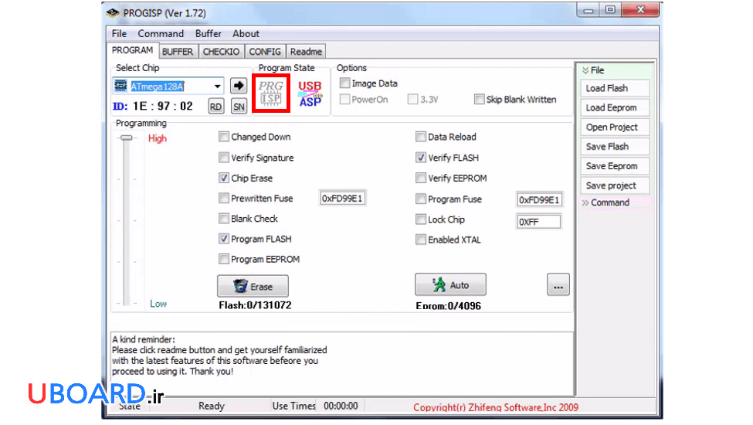Image resolution: width=753 pixels, height=425 pixels.
Task: Click the Lock Chip 0XFF field
Action: (538, 222)
